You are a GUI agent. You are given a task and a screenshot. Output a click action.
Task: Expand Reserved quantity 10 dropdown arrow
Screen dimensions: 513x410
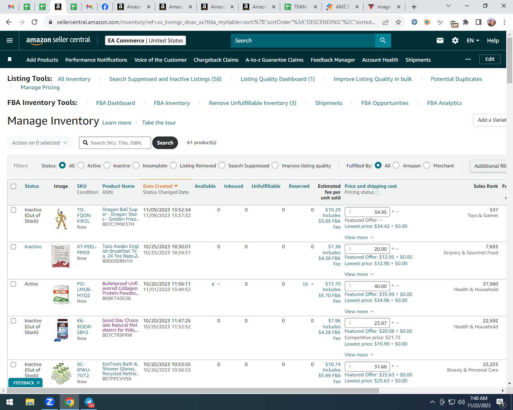coord(312,284)
